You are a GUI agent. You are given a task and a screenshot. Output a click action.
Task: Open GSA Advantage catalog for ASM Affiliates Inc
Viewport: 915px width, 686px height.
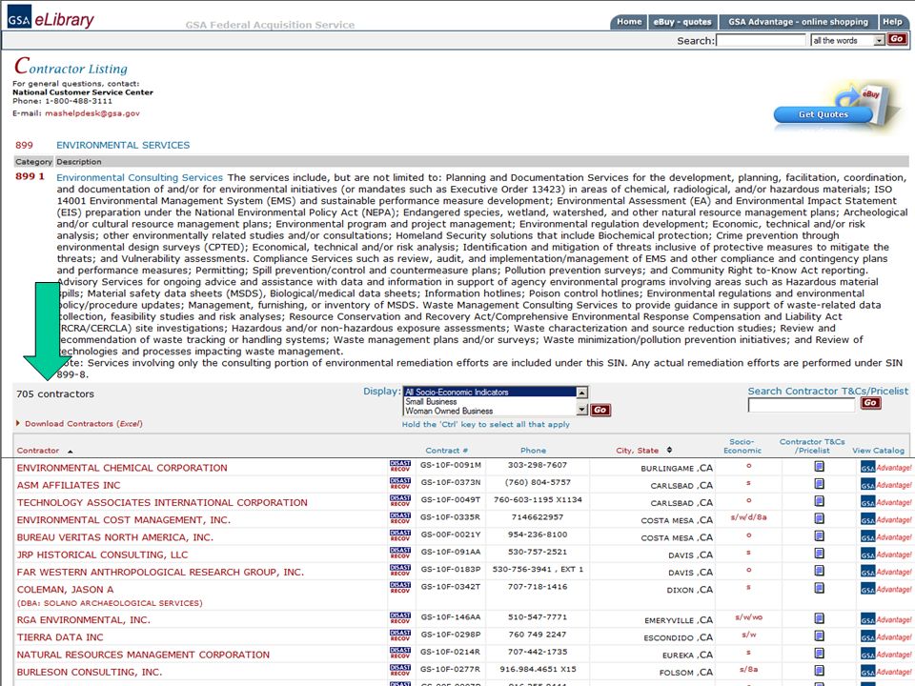pos(885,485)
